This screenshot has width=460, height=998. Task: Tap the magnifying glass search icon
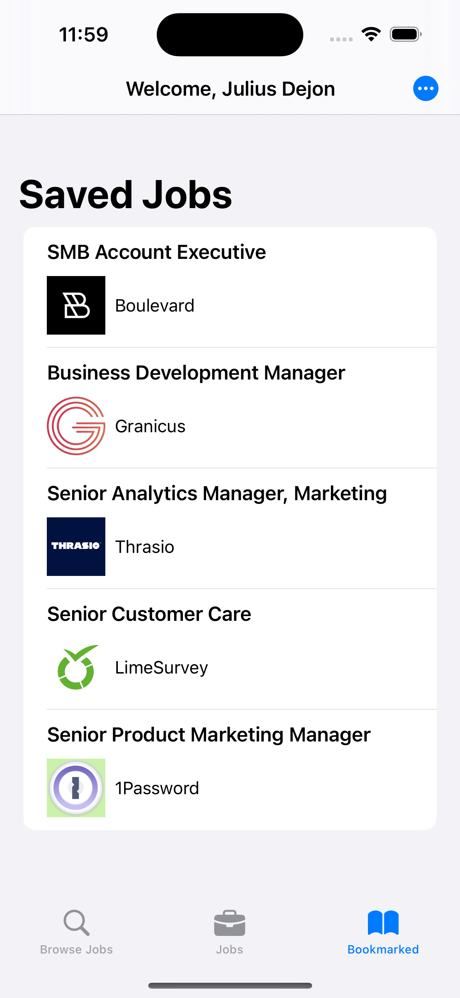click(76, 923)
